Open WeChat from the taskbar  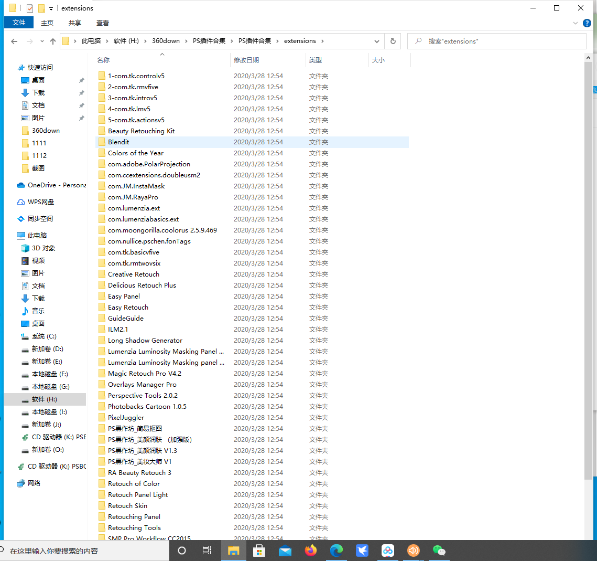439,551
